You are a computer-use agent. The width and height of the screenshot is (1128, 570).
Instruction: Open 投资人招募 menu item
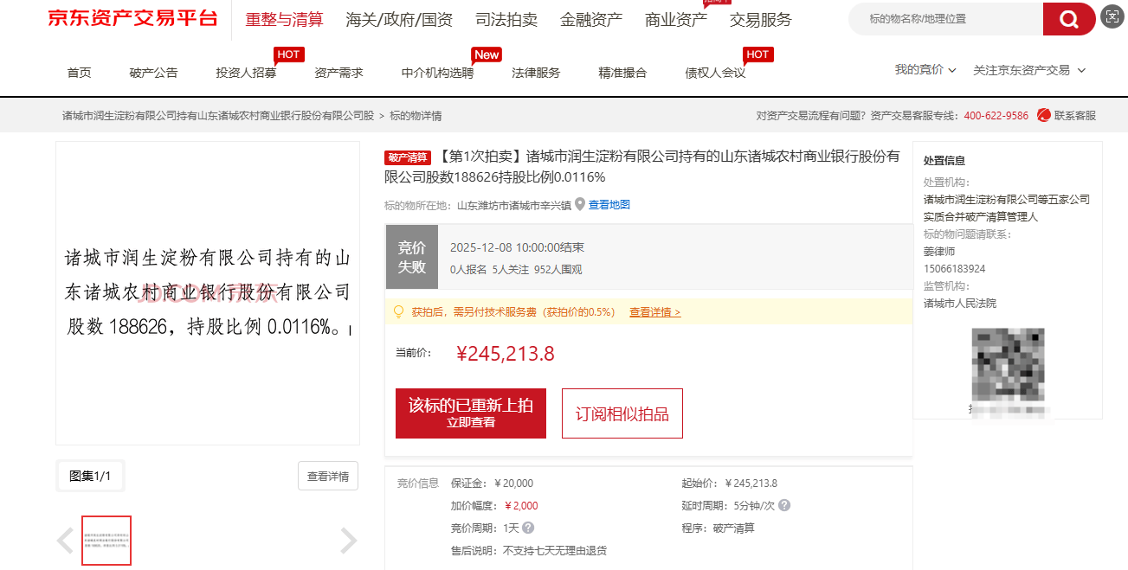pyautogui.click(x=246, y=73)
